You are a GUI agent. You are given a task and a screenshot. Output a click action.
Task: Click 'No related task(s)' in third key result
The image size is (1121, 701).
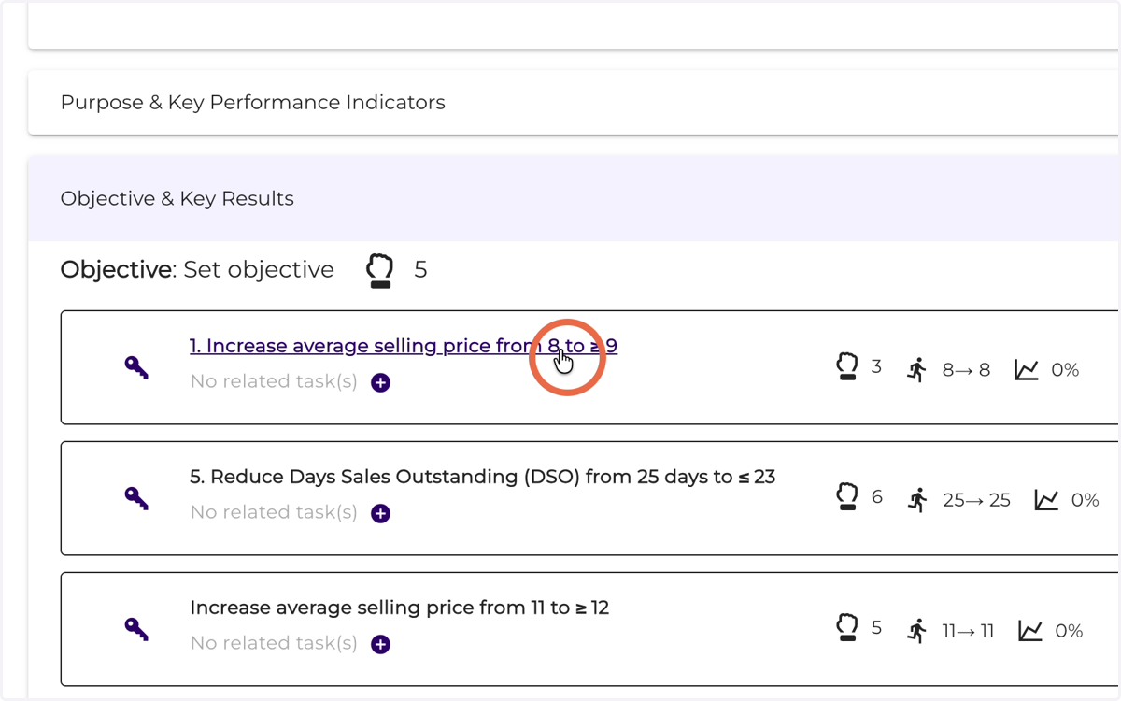click(274, 643)
